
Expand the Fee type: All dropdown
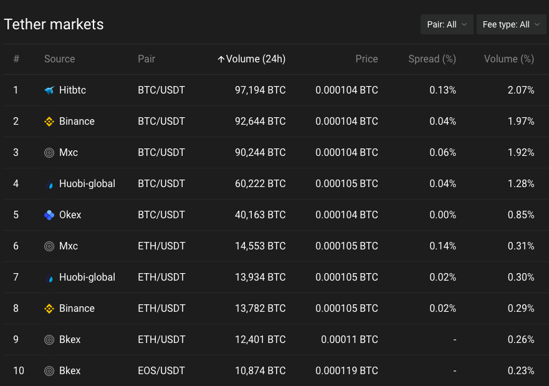[511, 24]
